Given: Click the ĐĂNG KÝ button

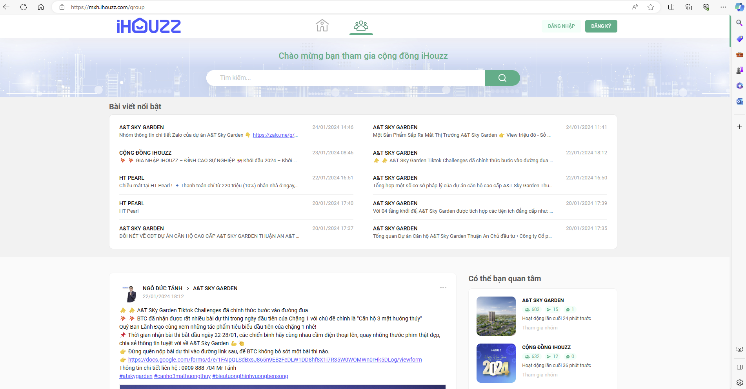Looking at the screenshot, I should coord(601,26).
